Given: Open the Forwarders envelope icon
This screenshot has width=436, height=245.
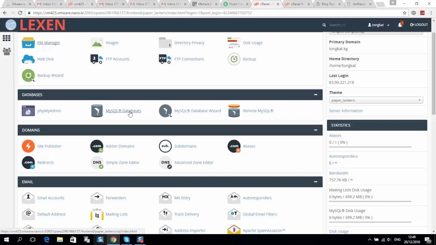Looking at the screenshot, I should [x=97, y=198].
